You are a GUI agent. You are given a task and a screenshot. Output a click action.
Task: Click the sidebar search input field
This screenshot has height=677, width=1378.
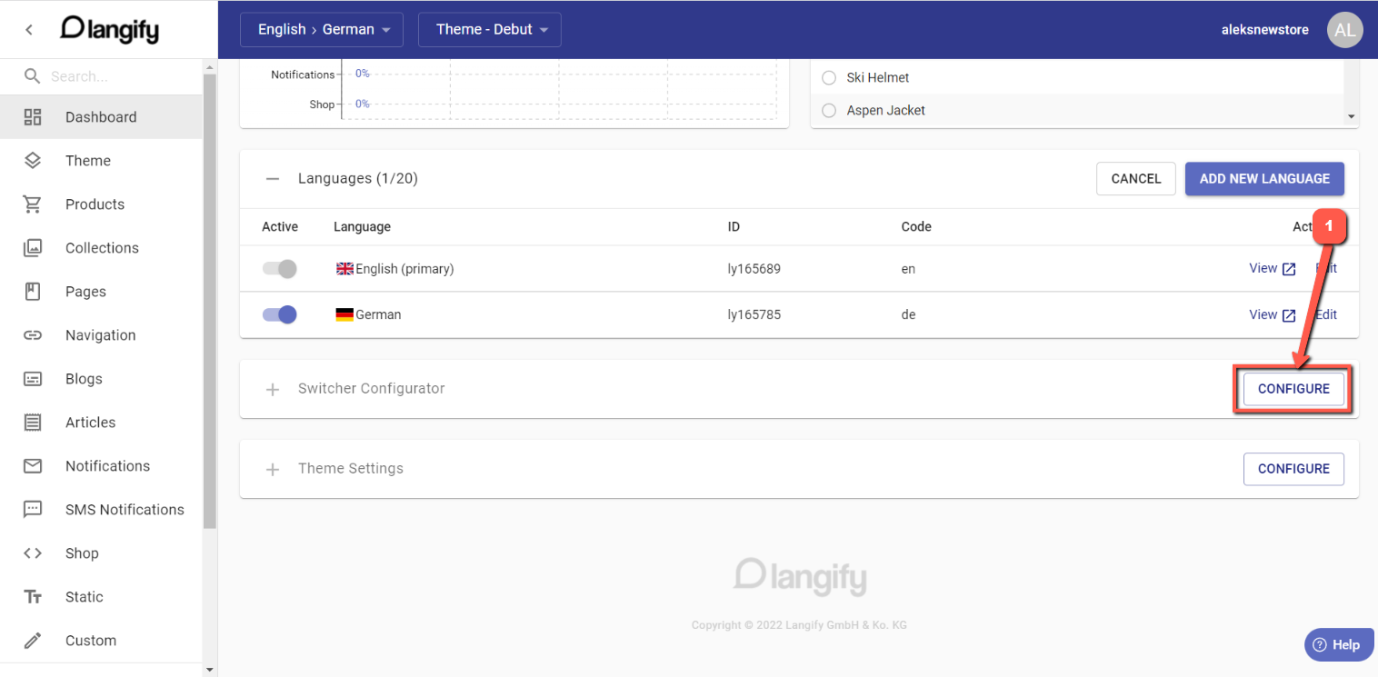pyautogui.click(x=123, y=76)
